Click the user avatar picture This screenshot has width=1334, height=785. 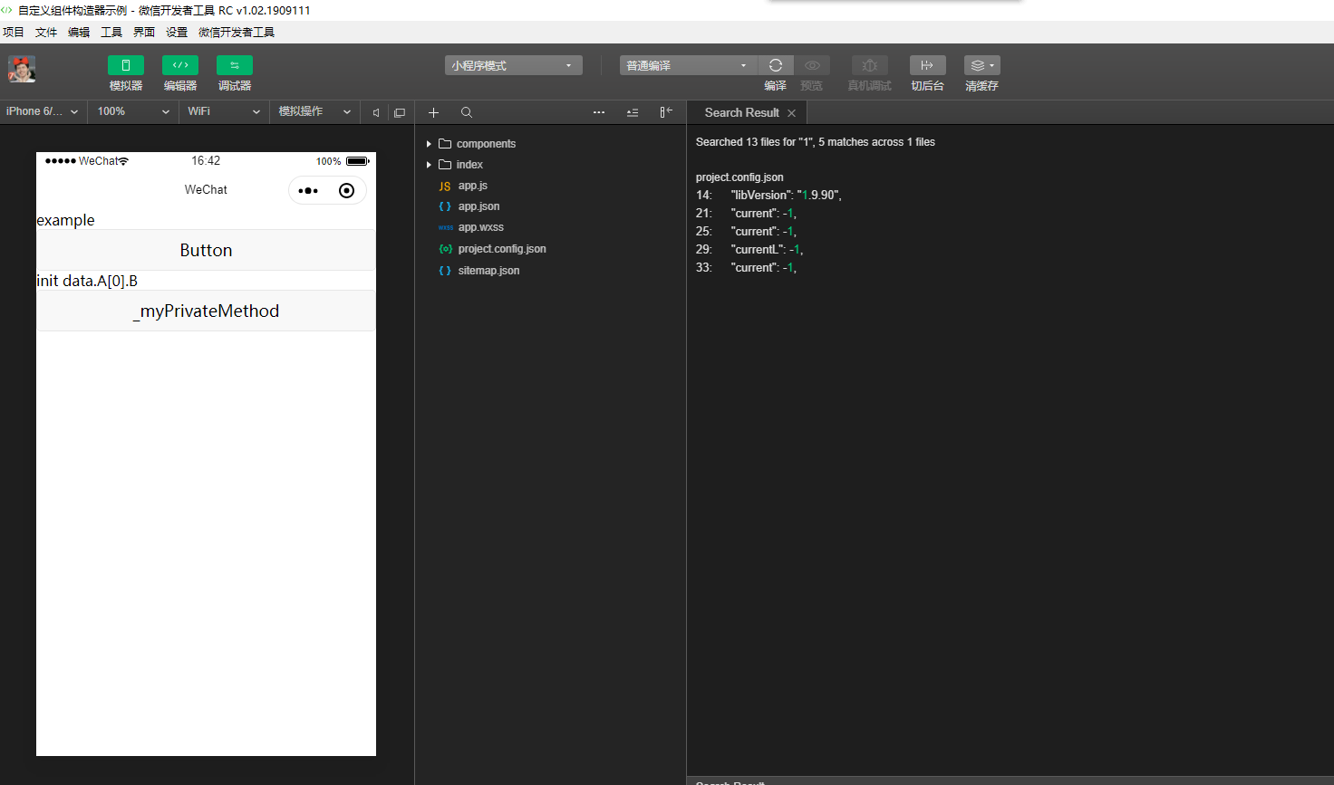click(x=22, y=69)
